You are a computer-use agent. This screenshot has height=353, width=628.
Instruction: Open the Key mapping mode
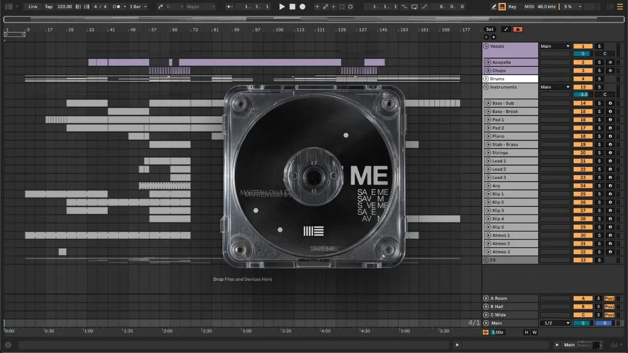512,7
